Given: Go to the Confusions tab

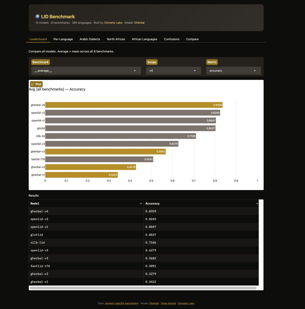Looking at the screenshot, I should [172, 39].
